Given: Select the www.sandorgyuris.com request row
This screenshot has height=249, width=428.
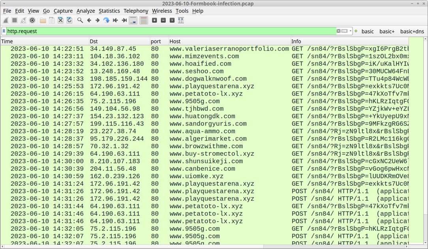Looking at the screenshot, I should pos(205,124).
